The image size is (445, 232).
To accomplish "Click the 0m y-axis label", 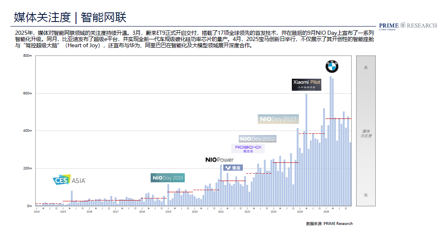I will (29, 206).
